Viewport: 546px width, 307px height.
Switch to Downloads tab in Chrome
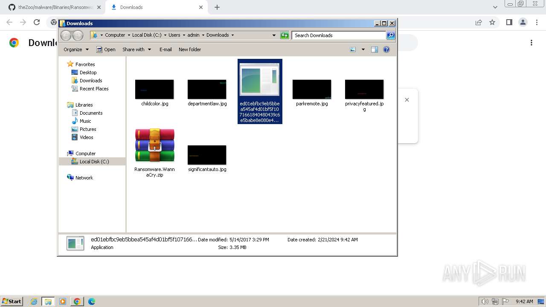coord(156,7)
